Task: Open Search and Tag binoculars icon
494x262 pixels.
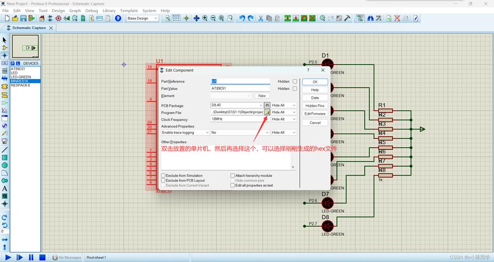Action: click(370, 18)
